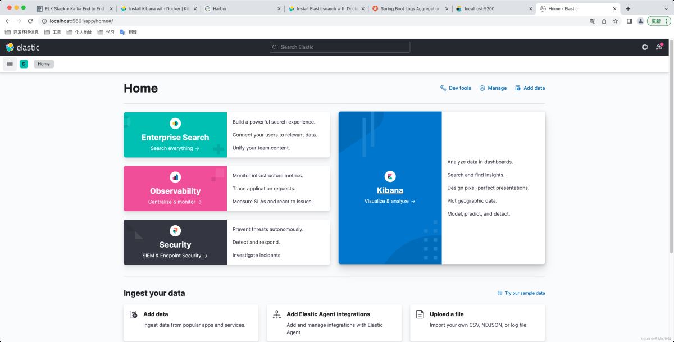Switch to the Spring Boot Logs Aggregation tab
The height and width of the screenshot is (342, 674).
(x=409, y=9)
